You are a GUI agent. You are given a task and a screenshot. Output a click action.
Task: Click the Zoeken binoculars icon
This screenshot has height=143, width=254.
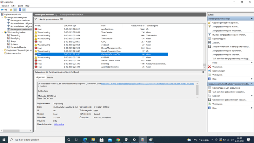(x=210, y=43)
